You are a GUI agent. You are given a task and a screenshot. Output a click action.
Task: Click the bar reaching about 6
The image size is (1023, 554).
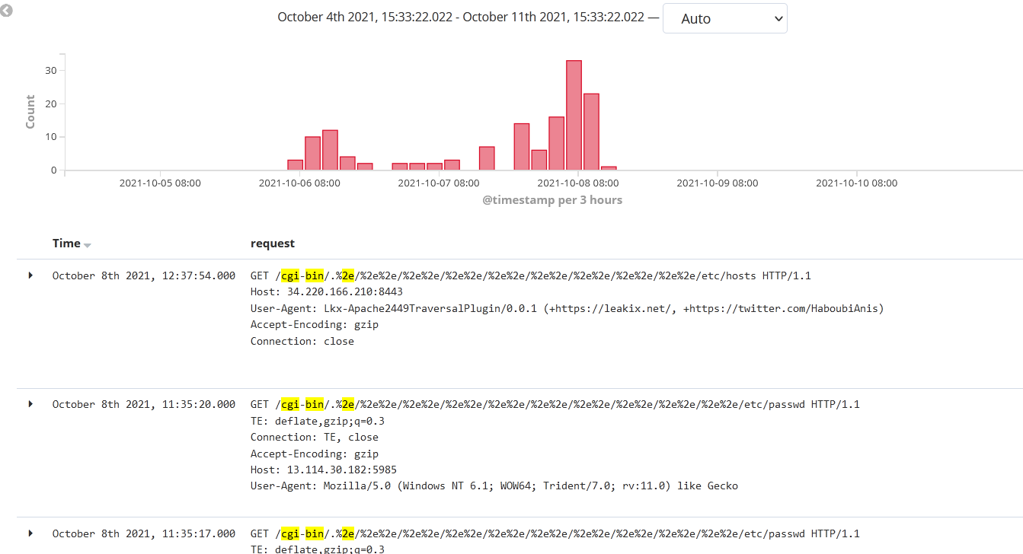click(x=539, y=160)
